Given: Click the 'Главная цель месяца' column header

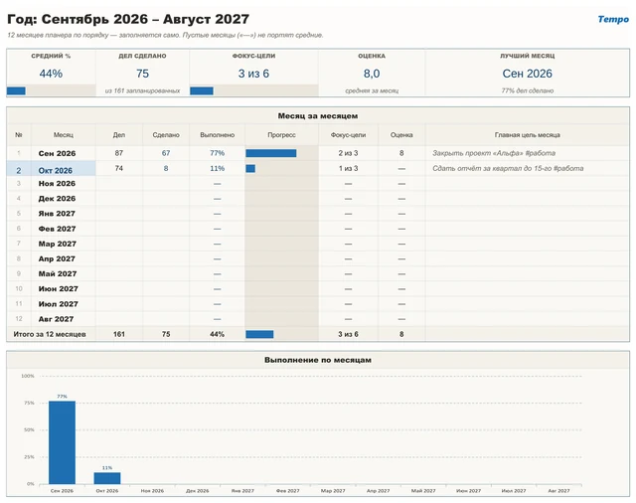Looking at the screenshot, I should pos(528,134).
